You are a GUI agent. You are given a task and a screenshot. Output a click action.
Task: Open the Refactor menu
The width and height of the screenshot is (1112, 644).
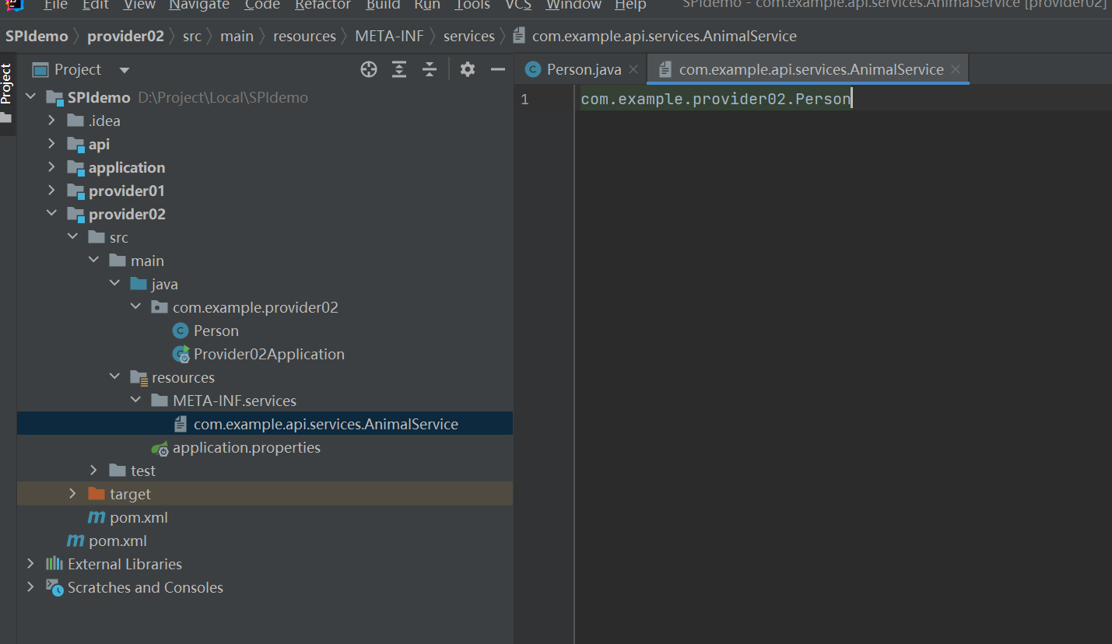point(323,5)
